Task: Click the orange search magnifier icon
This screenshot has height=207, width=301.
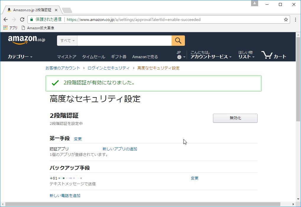Action: pos(178,40)
